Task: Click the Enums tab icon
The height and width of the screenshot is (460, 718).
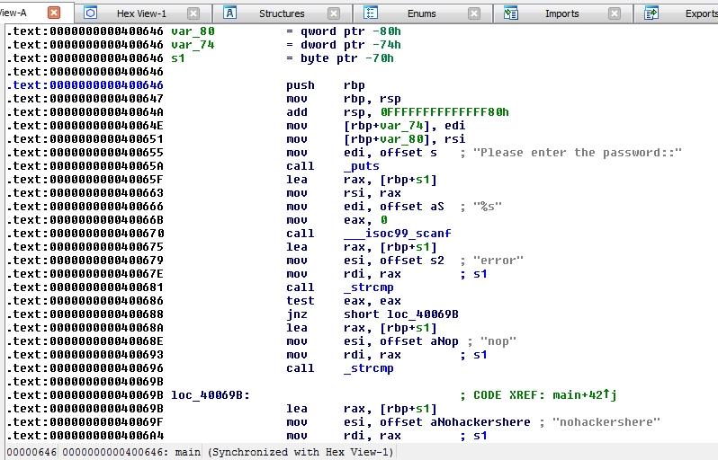Action: pos(371,13)
